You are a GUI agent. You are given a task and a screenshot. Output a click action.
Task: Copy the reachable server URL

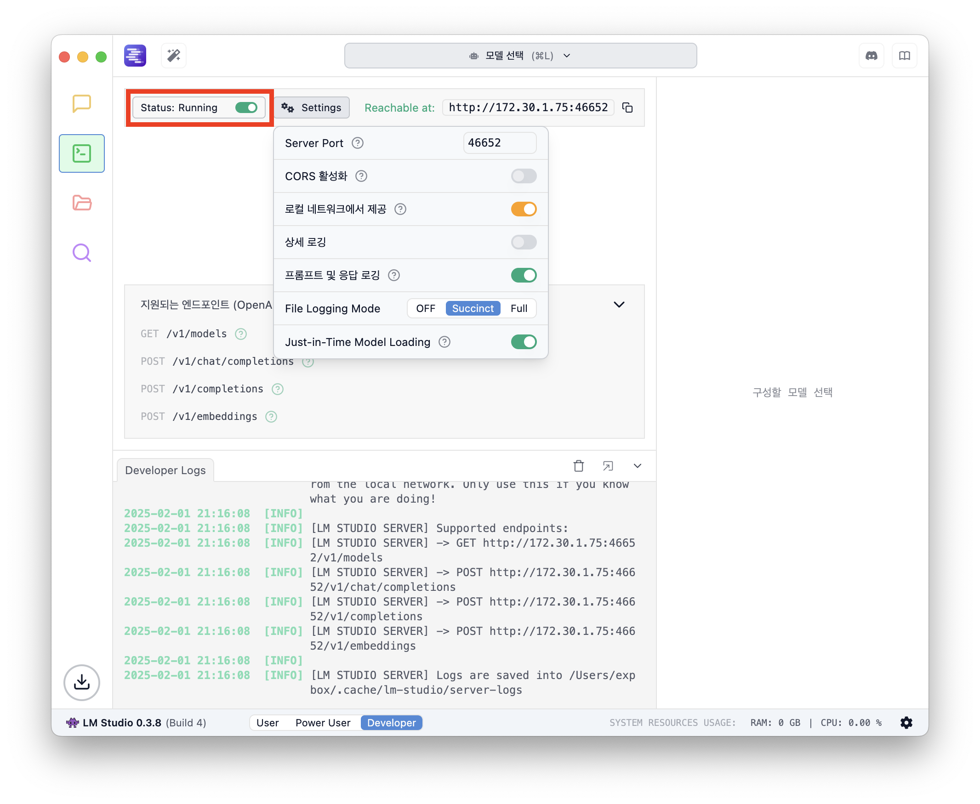[x=627, y=108]
